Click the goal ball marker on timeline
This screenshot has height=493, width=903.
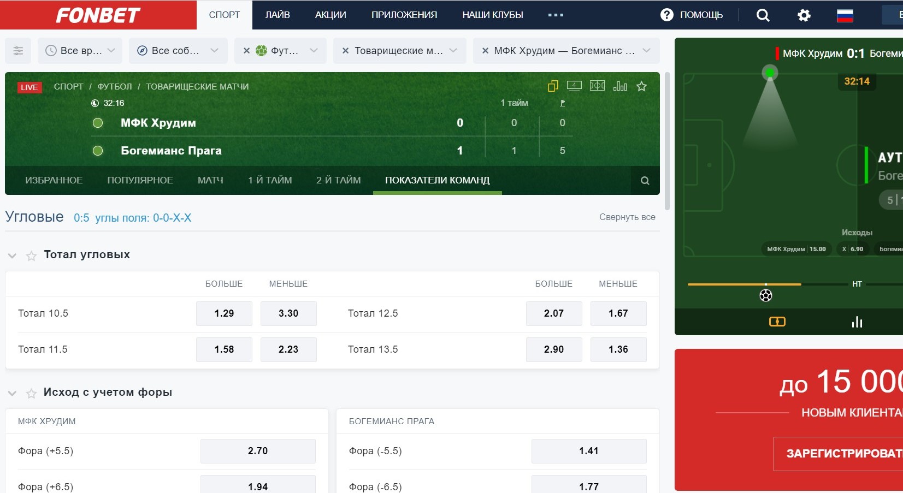click(766, 295)
